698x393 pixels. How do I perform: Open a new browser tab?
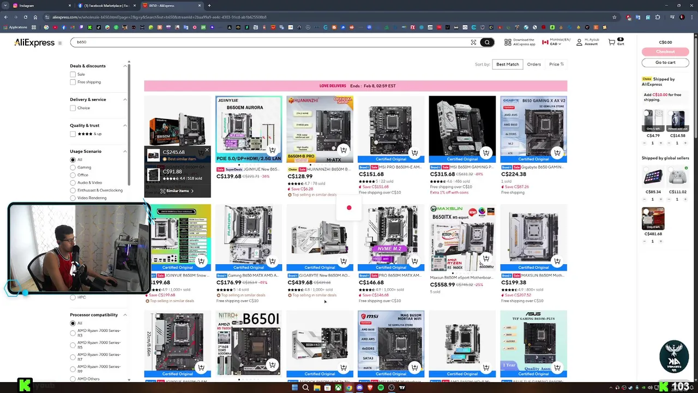tap(209, 5)
